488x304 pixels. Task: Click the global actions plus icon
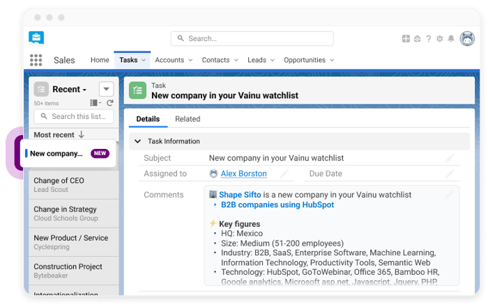406,39
